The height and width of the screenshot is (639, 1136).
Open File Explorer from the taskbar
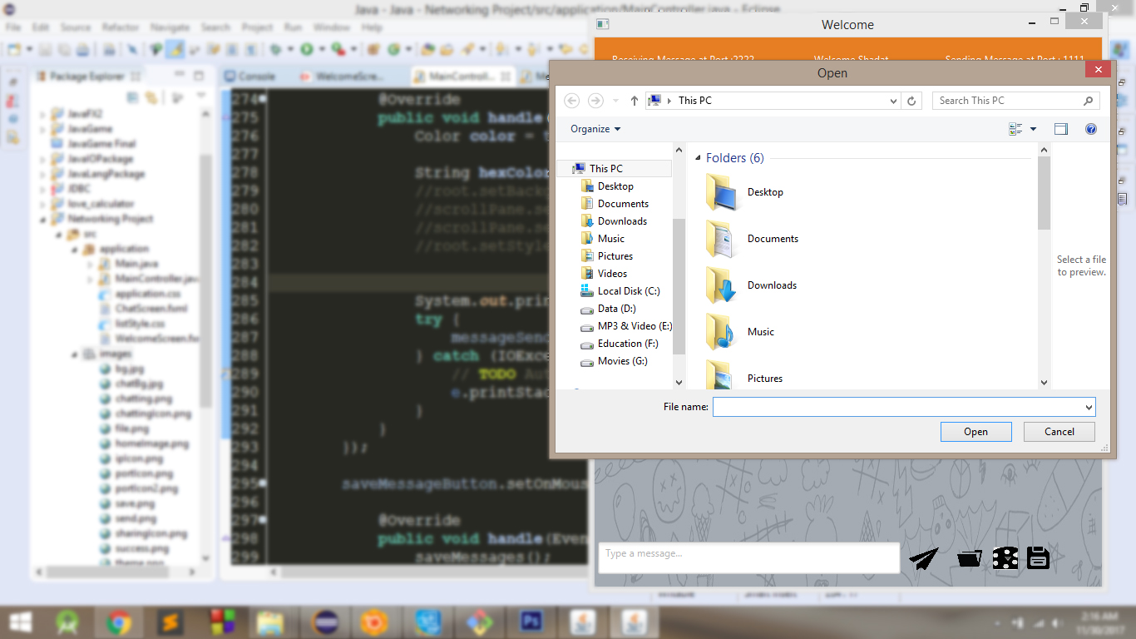pos(270,622)
